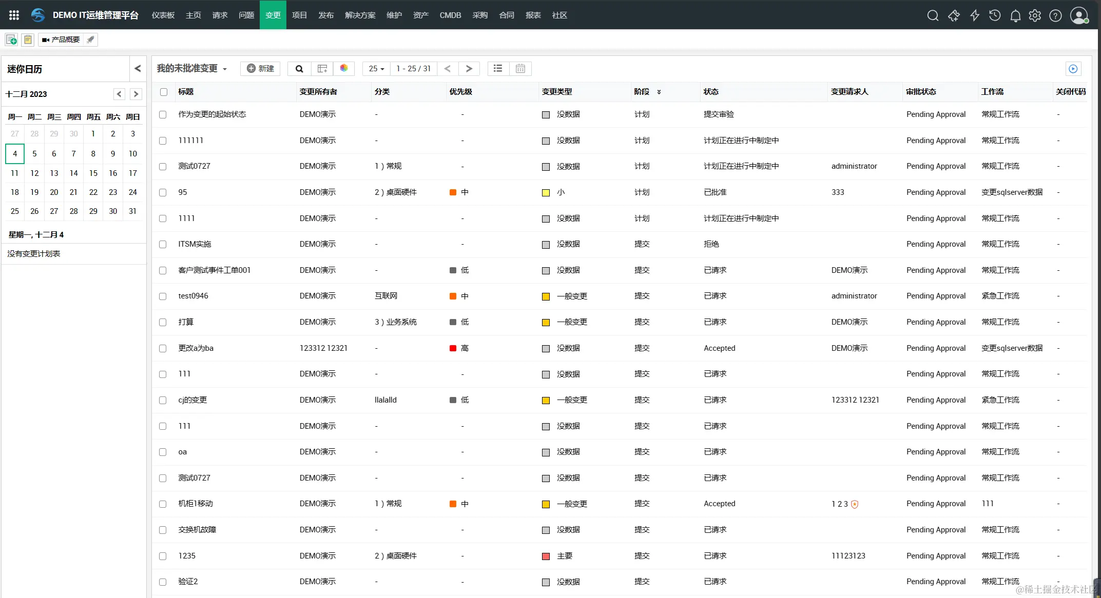The height and width of the screenshot is (598, 1101).
Task: Check the row for change '95'
Action: [163, 193]
